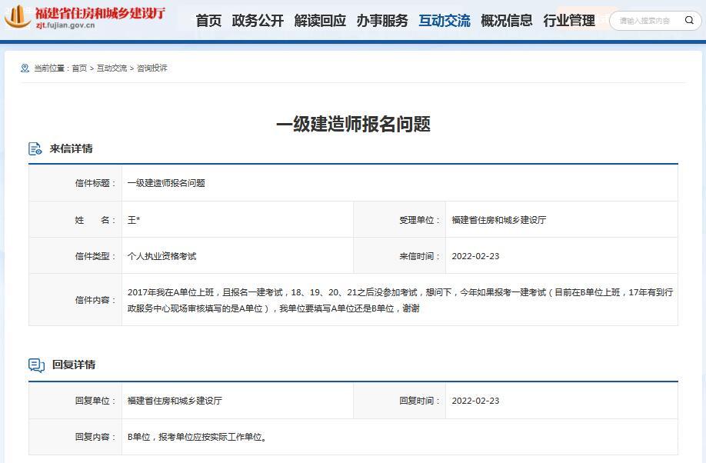Click the 回复内容 label
The width and height of the screenshot is (706, 463).
pyautogui.click(x=95, y=437)
